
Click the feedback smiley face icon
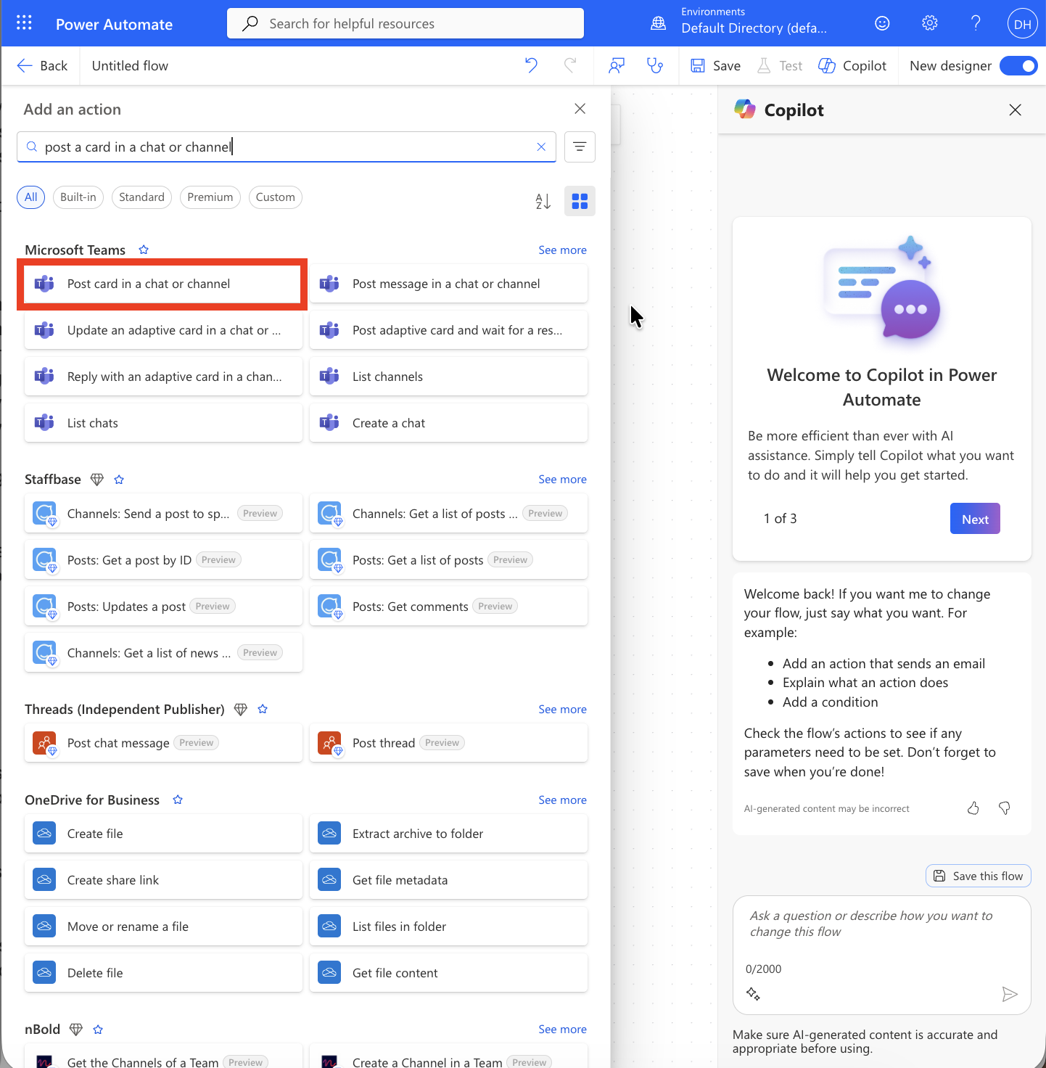(x=882, y=23)
